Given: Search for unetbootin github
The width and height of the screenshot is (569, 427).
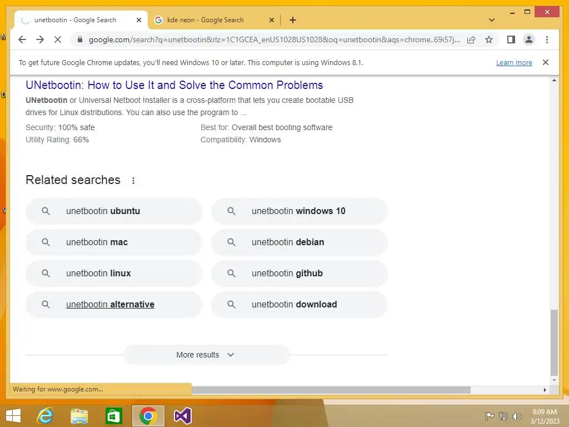Looking at the screenshot, I should click(x=300, y=274).
